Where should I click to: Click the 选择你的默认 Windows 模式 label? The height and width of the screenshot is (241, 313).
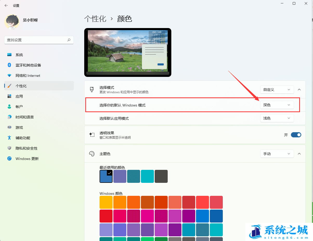[122, 105]
